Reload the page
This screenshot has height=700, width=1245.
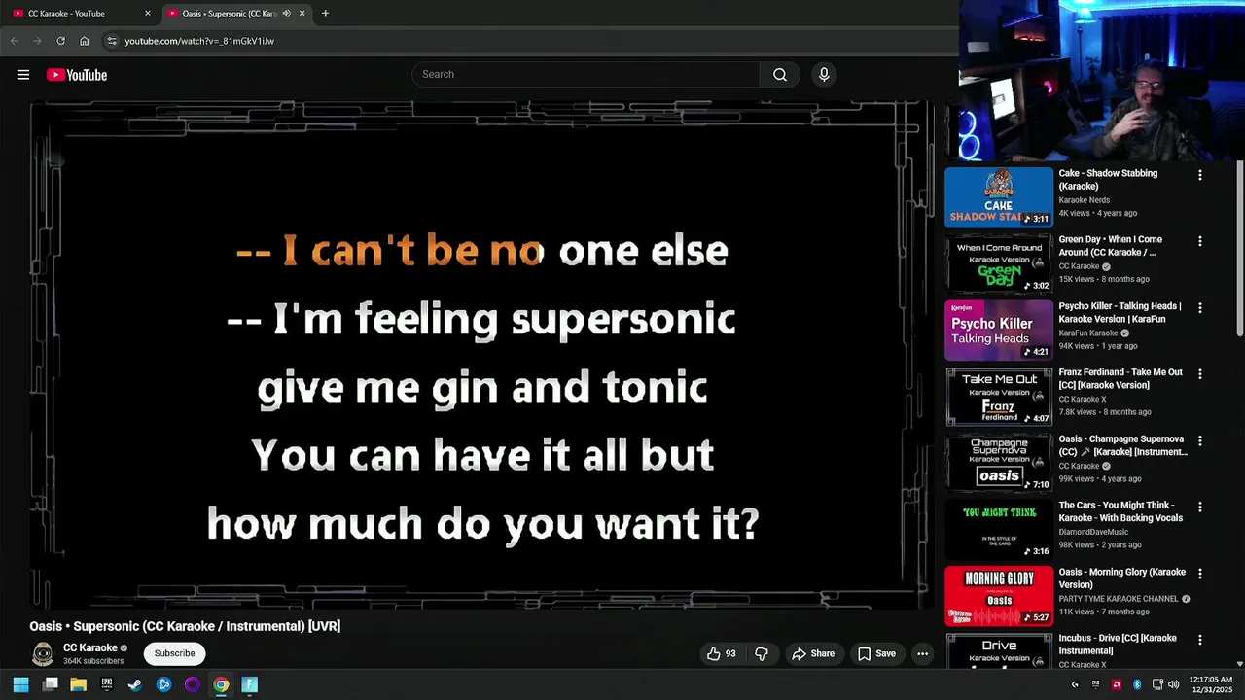(60, 41)
